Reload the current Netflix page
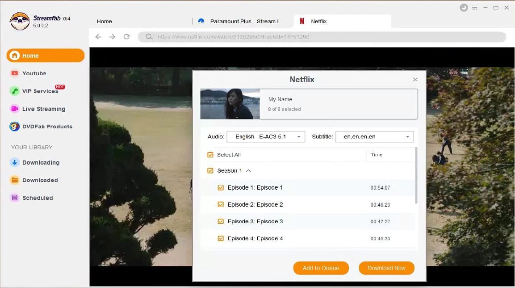Viewport: 515px width, 288px height. [126, 37]
